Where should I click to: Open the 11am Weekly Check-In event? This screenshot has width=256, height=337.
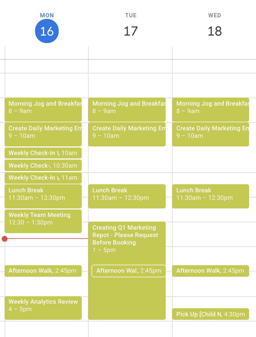43,178
